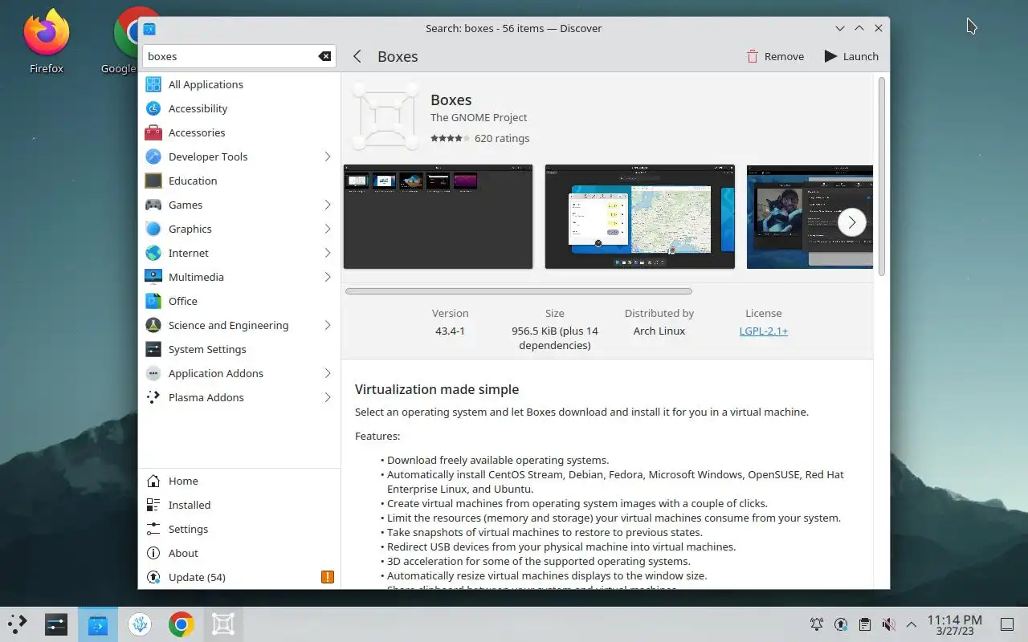The image size is (1028, 642).
Task: Expand the Internet subcategories arrow
Action: pyautogui.click(x=328, y=253)
